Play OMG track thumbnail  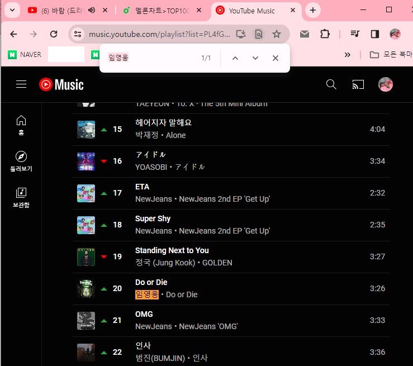[x=86, y=320]
